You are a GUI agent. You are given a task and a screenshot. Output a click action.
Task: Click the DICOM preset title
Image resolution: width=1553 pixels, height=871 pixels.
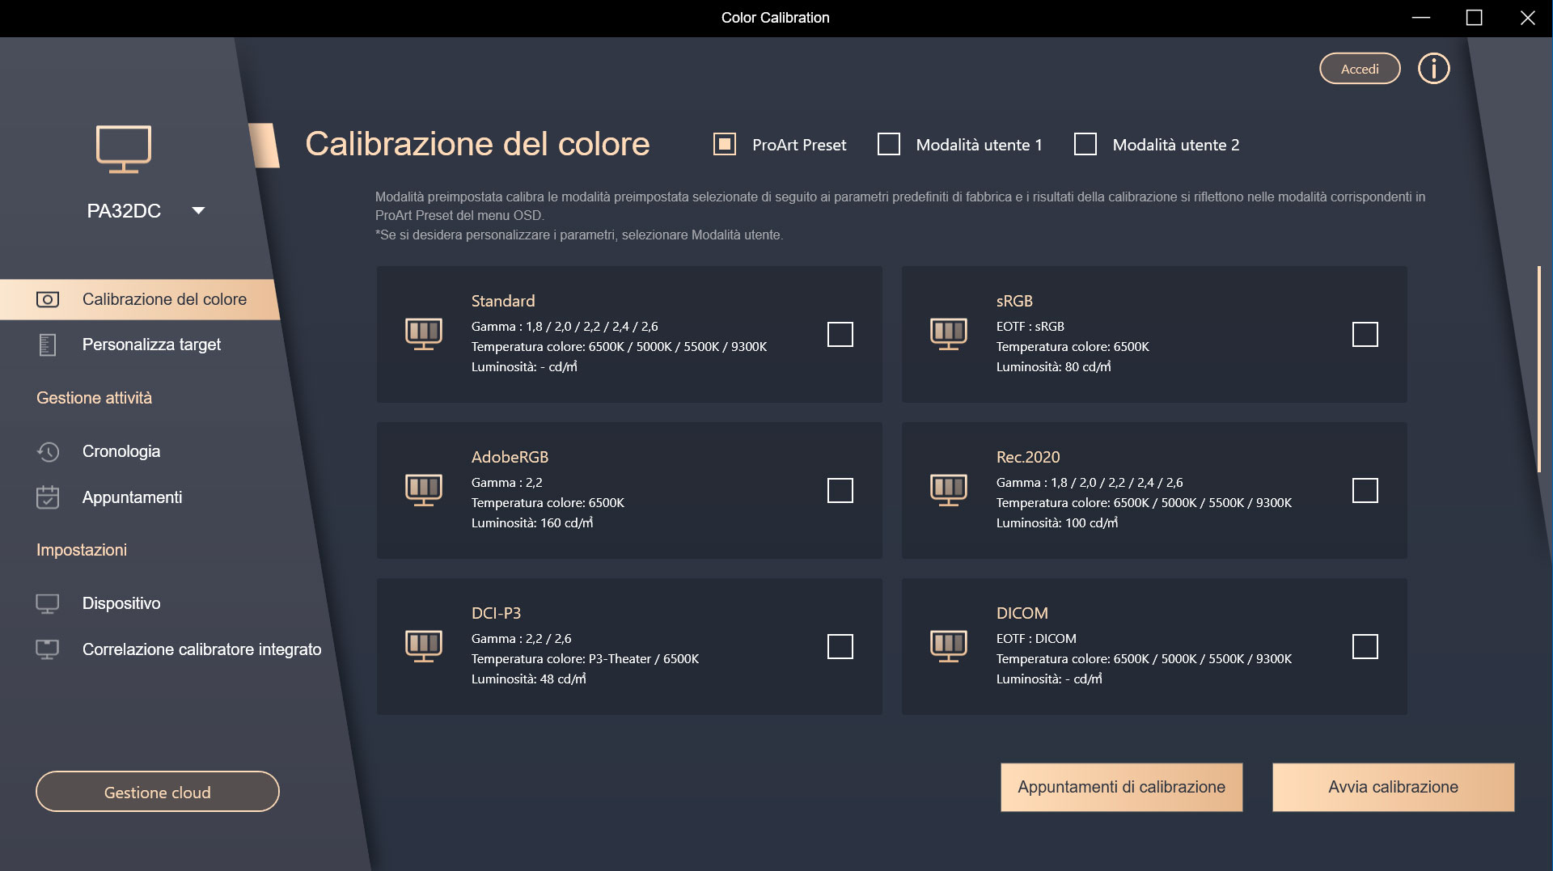pyautogui.click(x=1022, y=613)
